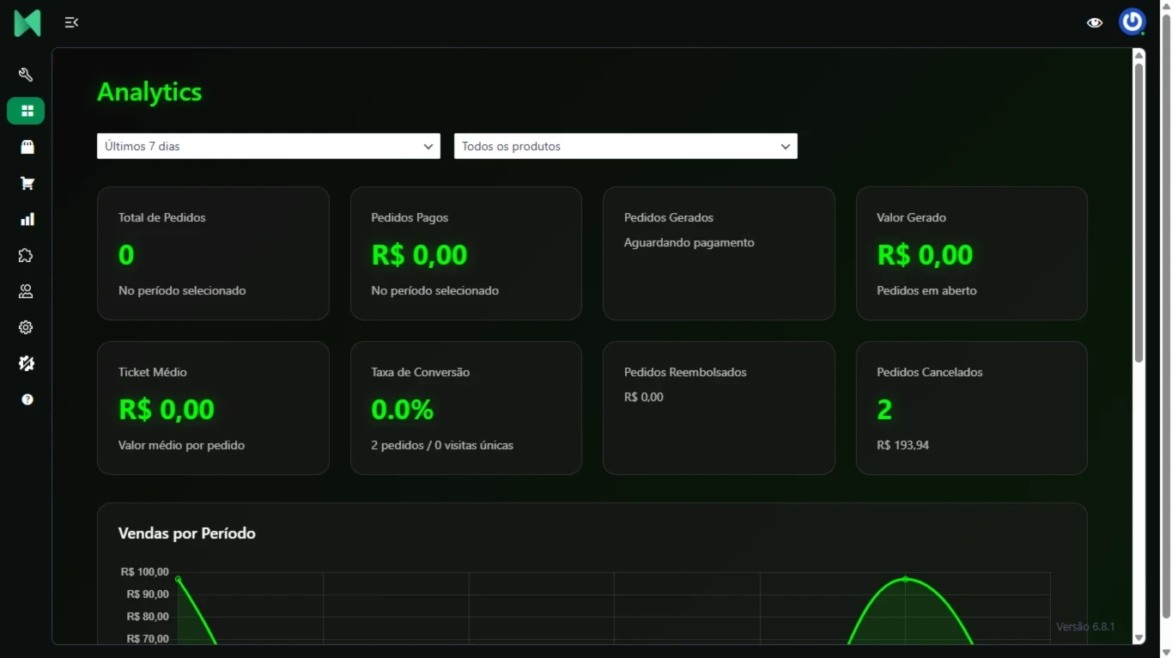Image resolution: width=1172 pixels, height=658 pixels.
Task: Click the Valor Gerado card
Action: coord(971,253)
